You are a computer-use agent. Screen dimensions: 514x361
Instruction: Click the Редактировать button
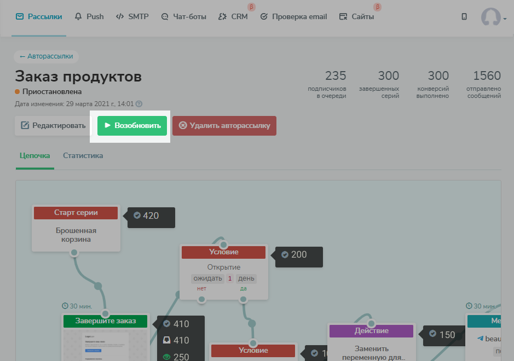tap(53, 125)
